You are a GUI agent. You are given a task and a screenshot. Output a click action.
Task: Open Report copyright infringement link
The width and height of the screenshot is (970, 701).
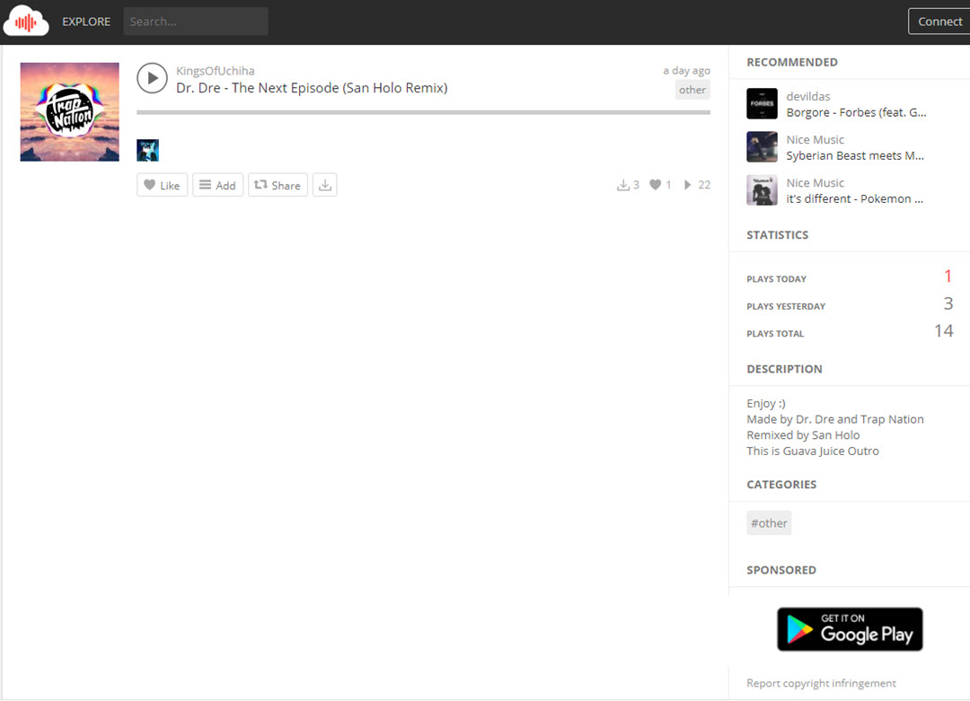(821, 683)
